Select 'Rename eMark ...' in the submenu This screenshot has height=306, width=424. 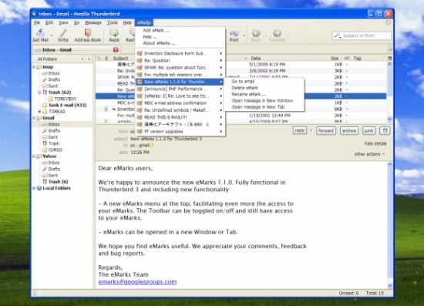point(249,94)
